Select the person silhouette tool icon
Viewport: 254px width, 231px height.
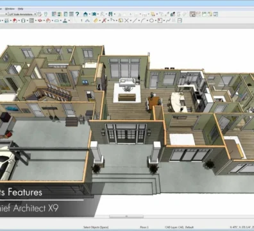[65, 21]
